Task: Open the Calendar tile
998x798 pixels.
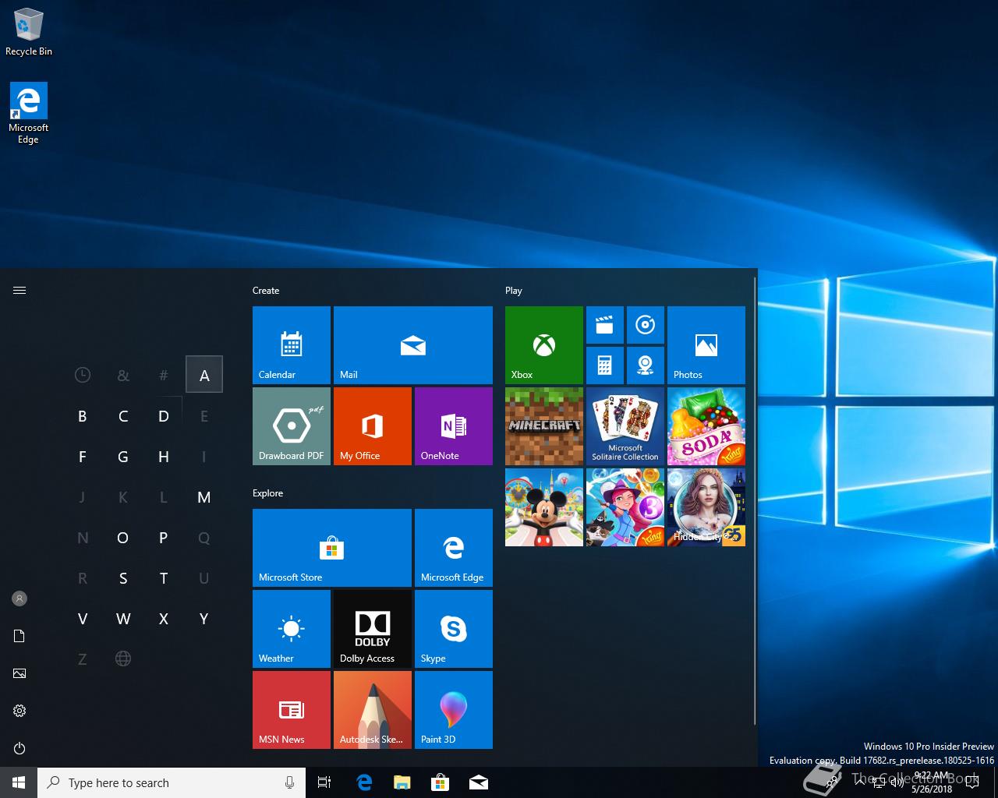Action: (292, 345)
